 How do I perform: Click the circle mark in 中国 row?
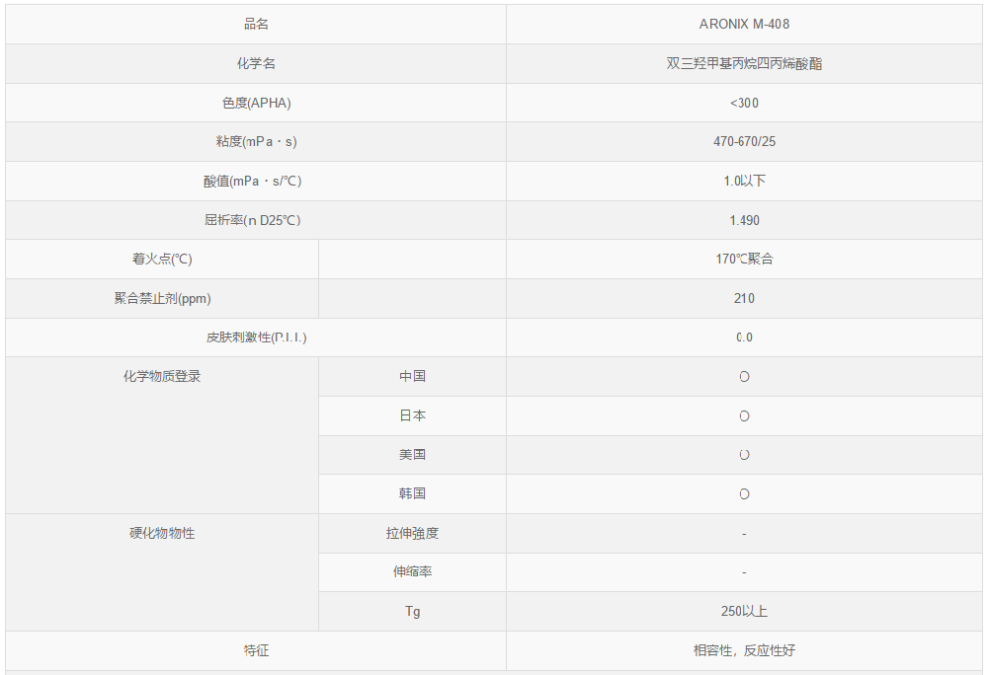point(744,377)
